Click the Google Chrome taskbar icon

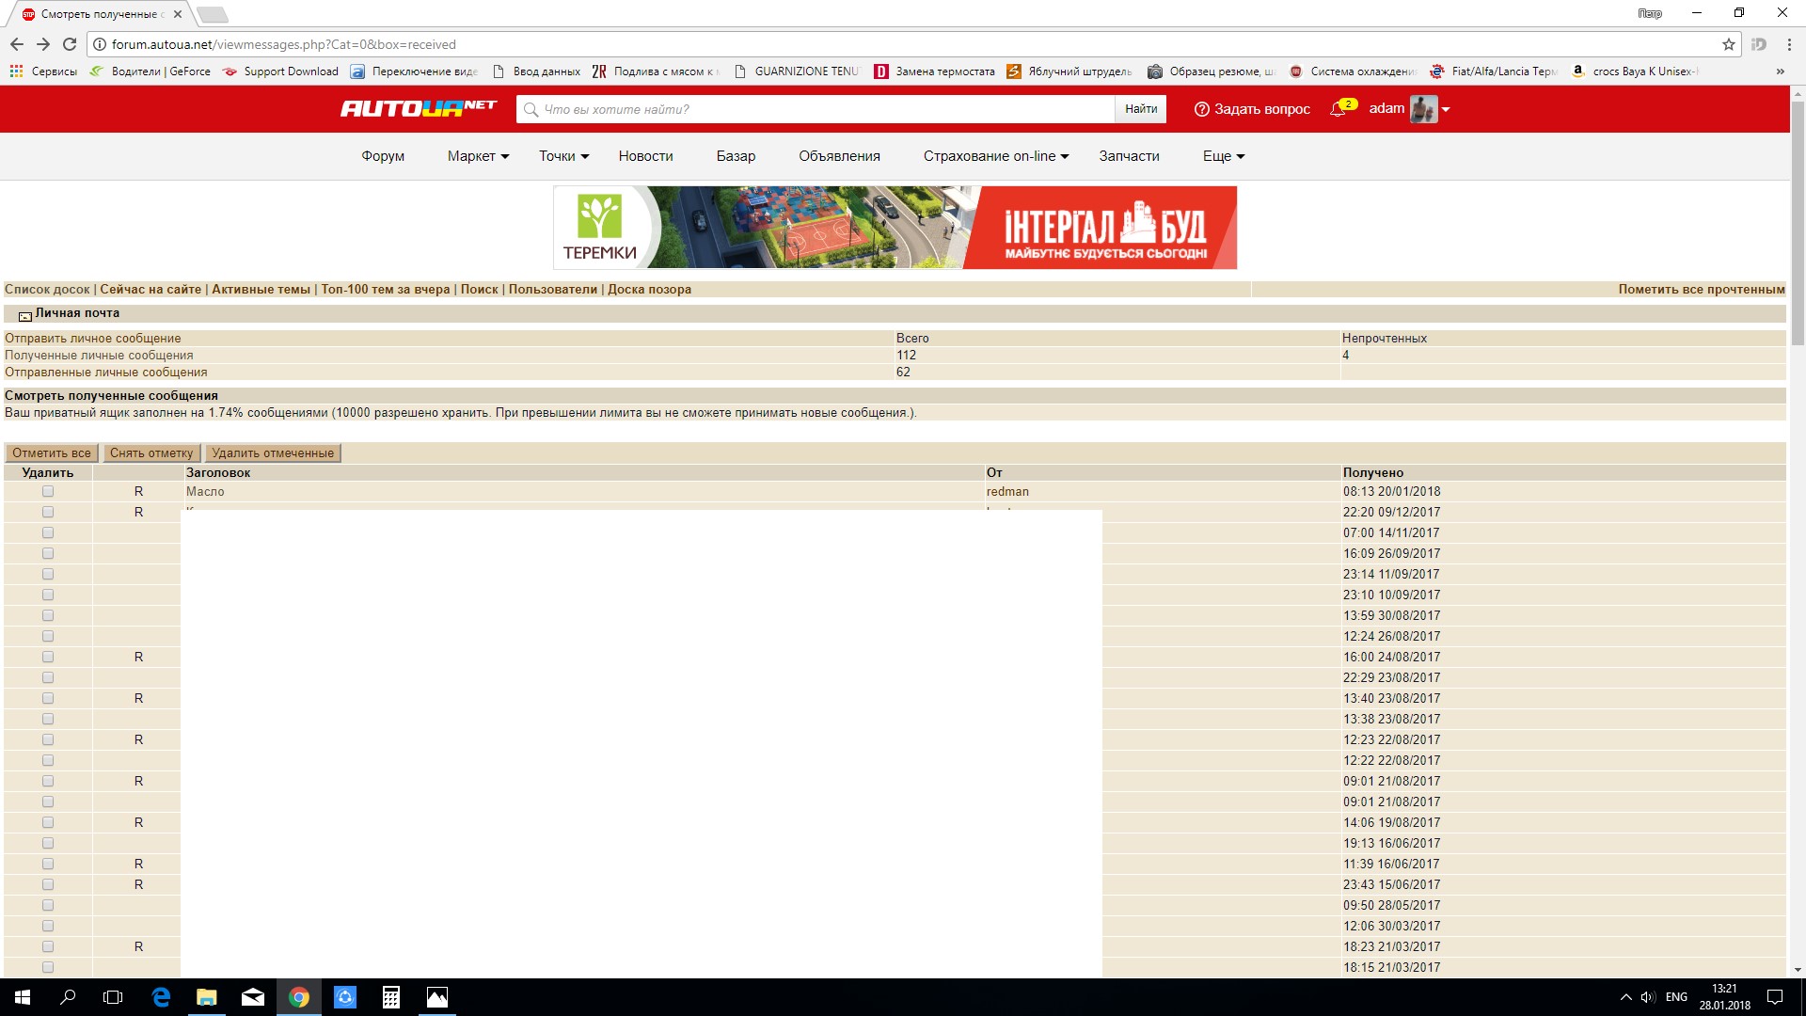tap(299, 997)
